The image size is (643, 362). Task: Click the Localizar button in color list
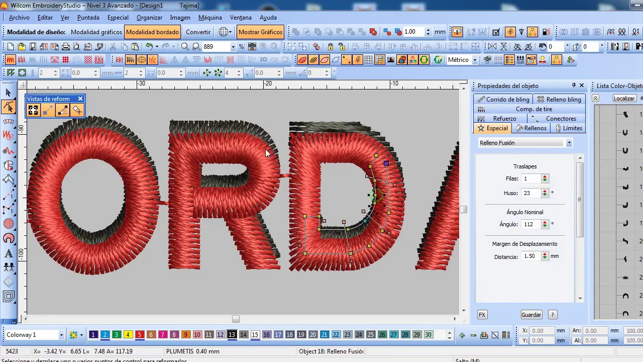pos(624,99)
